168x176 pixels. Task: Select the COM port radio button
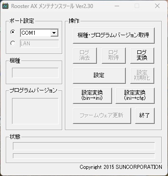13,32
